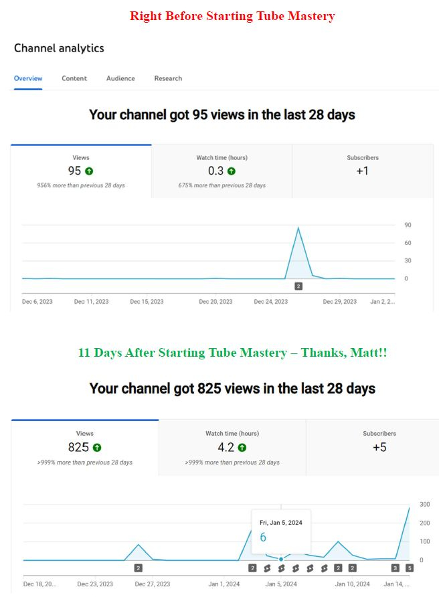Click the 3 videos marker in the lower chart
Image resolution: width=439 pixels, height=597 pixels.
click(396, 568)
